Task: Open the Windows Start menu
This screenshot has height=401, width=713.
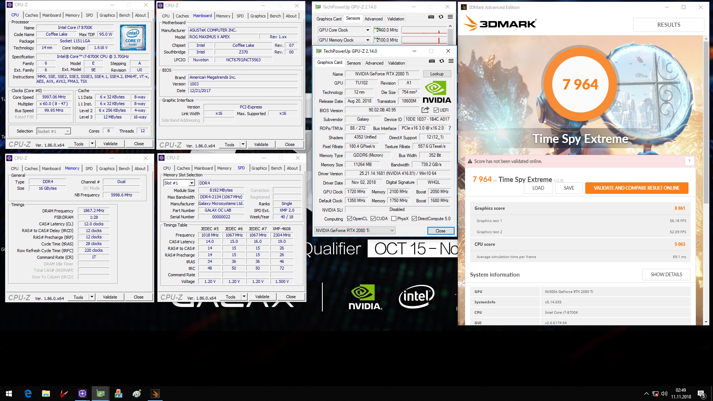Action: [9, 394]
